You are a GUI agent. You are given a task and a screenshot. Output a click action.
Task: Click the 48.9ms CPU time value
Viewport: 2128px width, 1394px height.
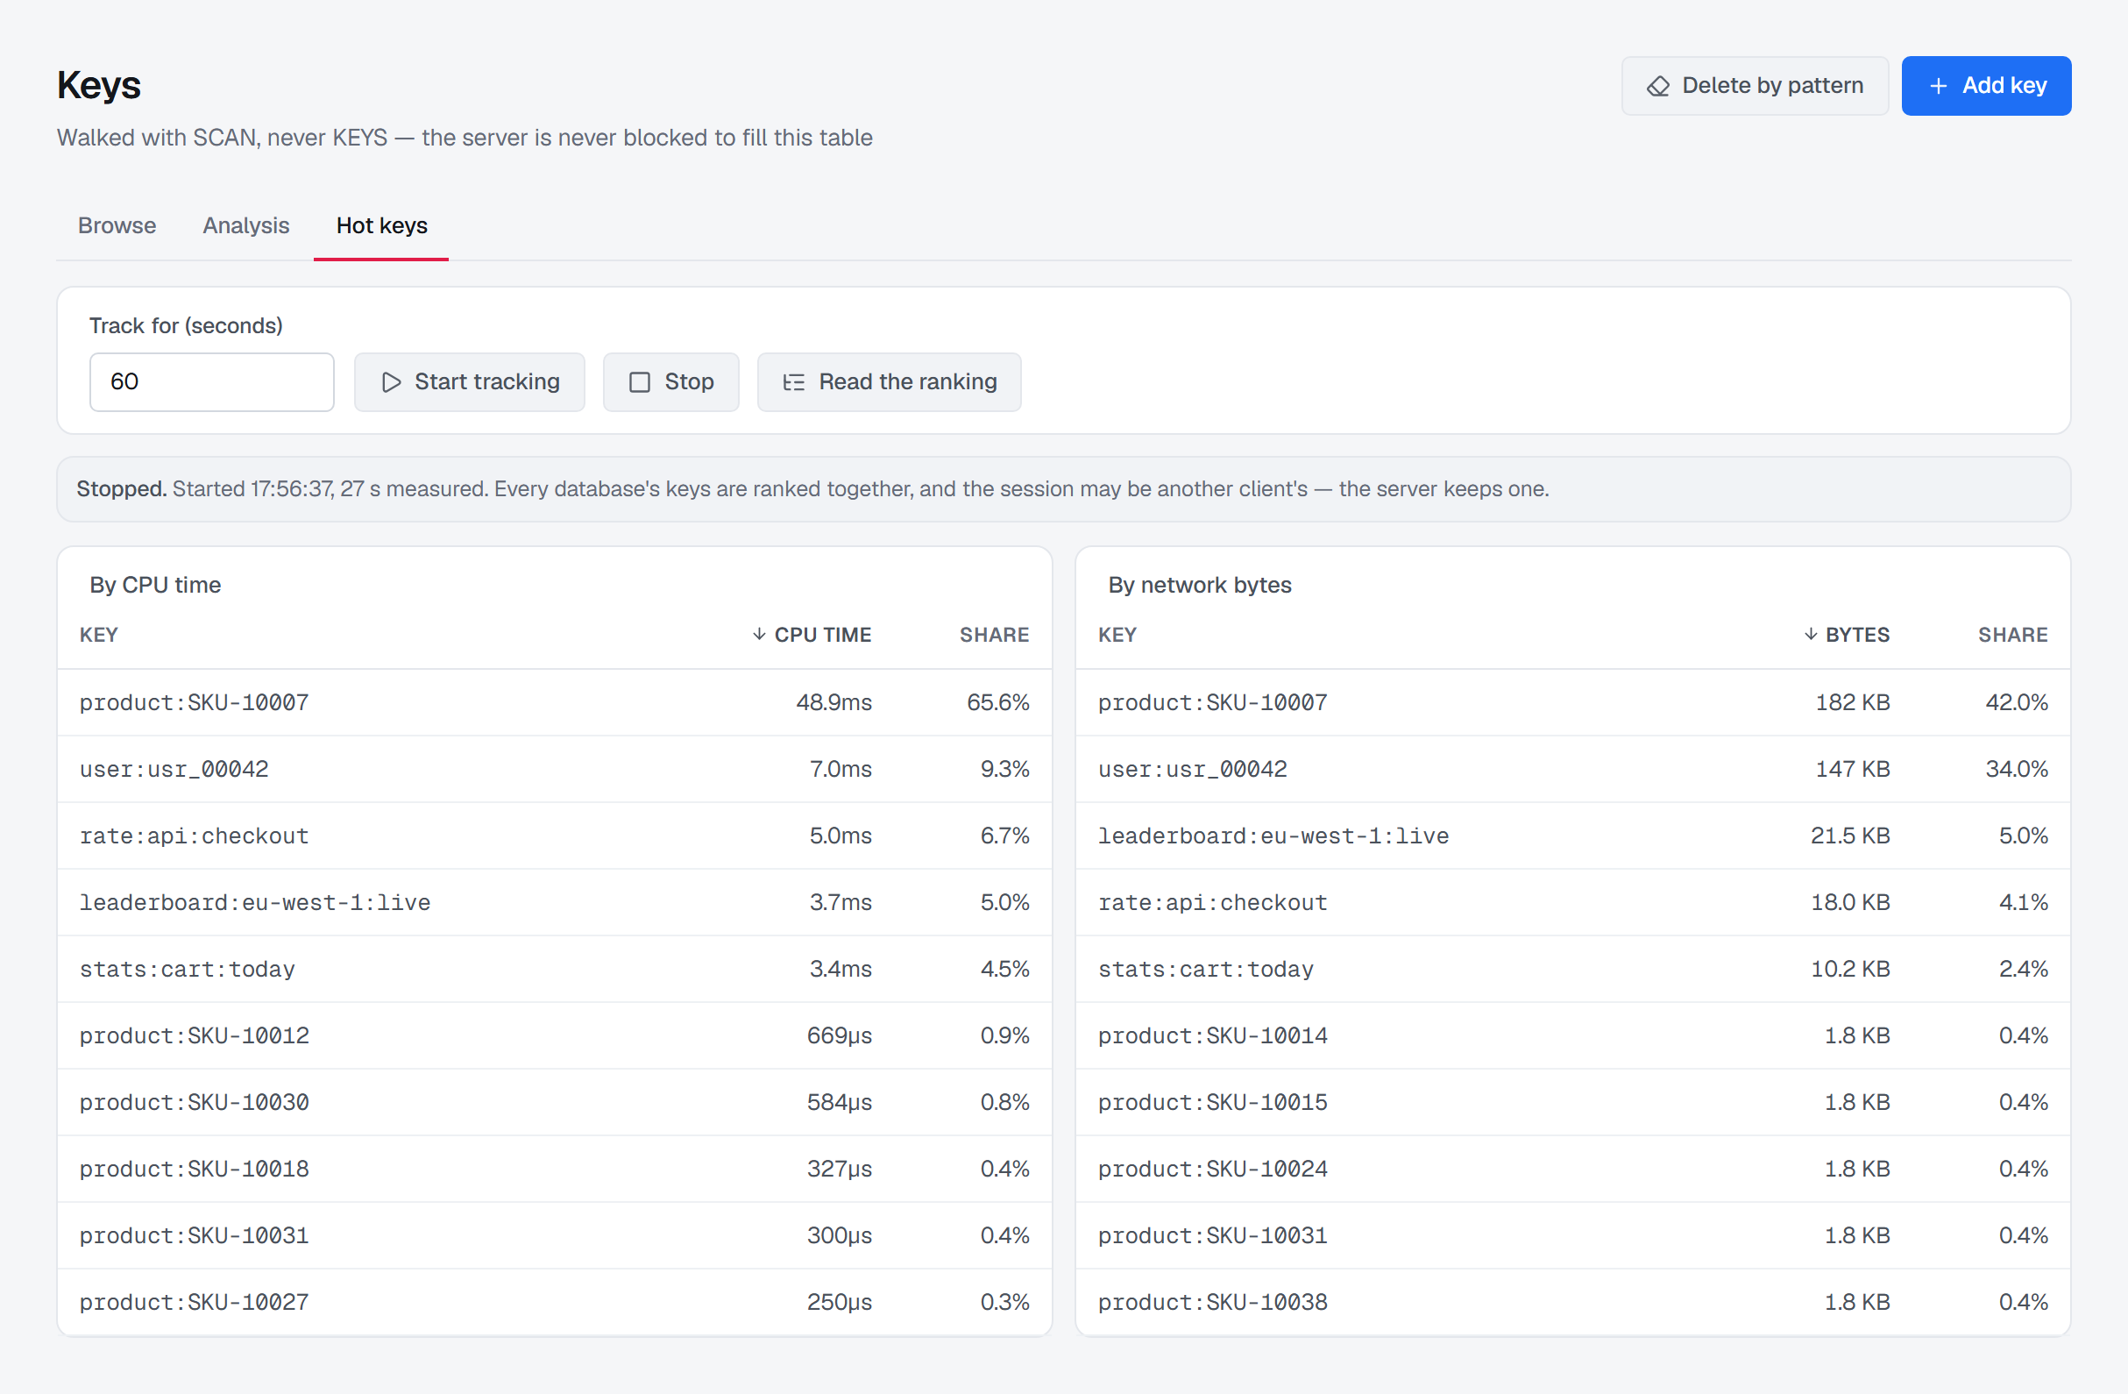833,703
